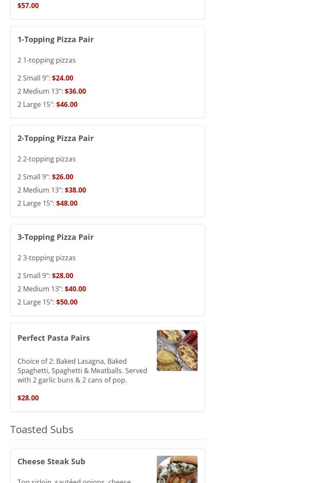328x483 pixels.
Task: Pick the $46.00 large 1-topping pair price
Action: [67, 104]
